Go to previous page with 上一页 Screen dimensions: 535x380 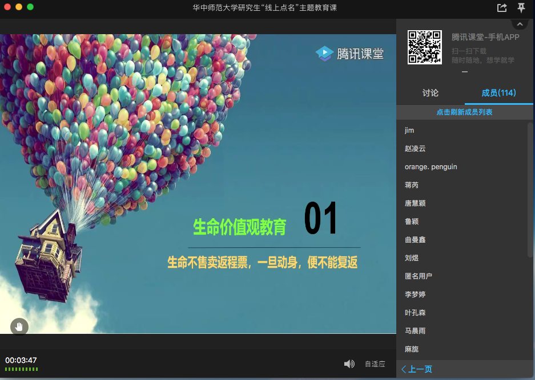[417, 369]
